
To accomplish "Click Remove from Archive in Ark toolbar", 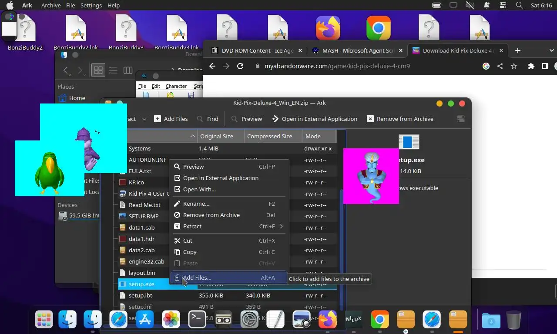I will coord(400,119).
